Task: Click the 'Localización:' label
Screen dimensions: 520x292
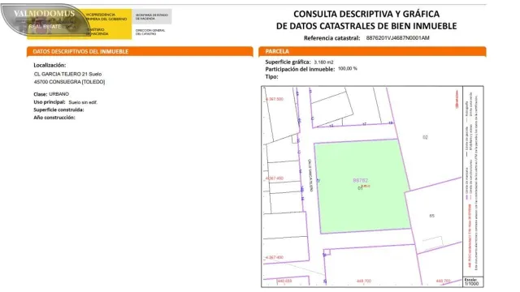Action: pos(50,65)
